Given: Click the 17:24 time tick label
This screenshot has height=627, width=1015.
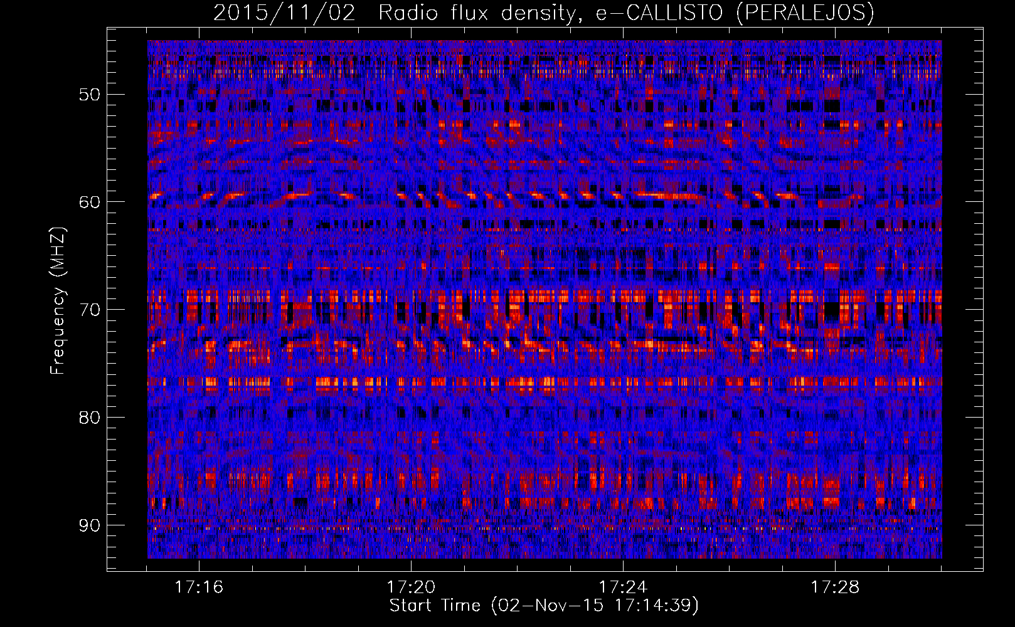Looking at the screenshot, I should tap(623, 587).
